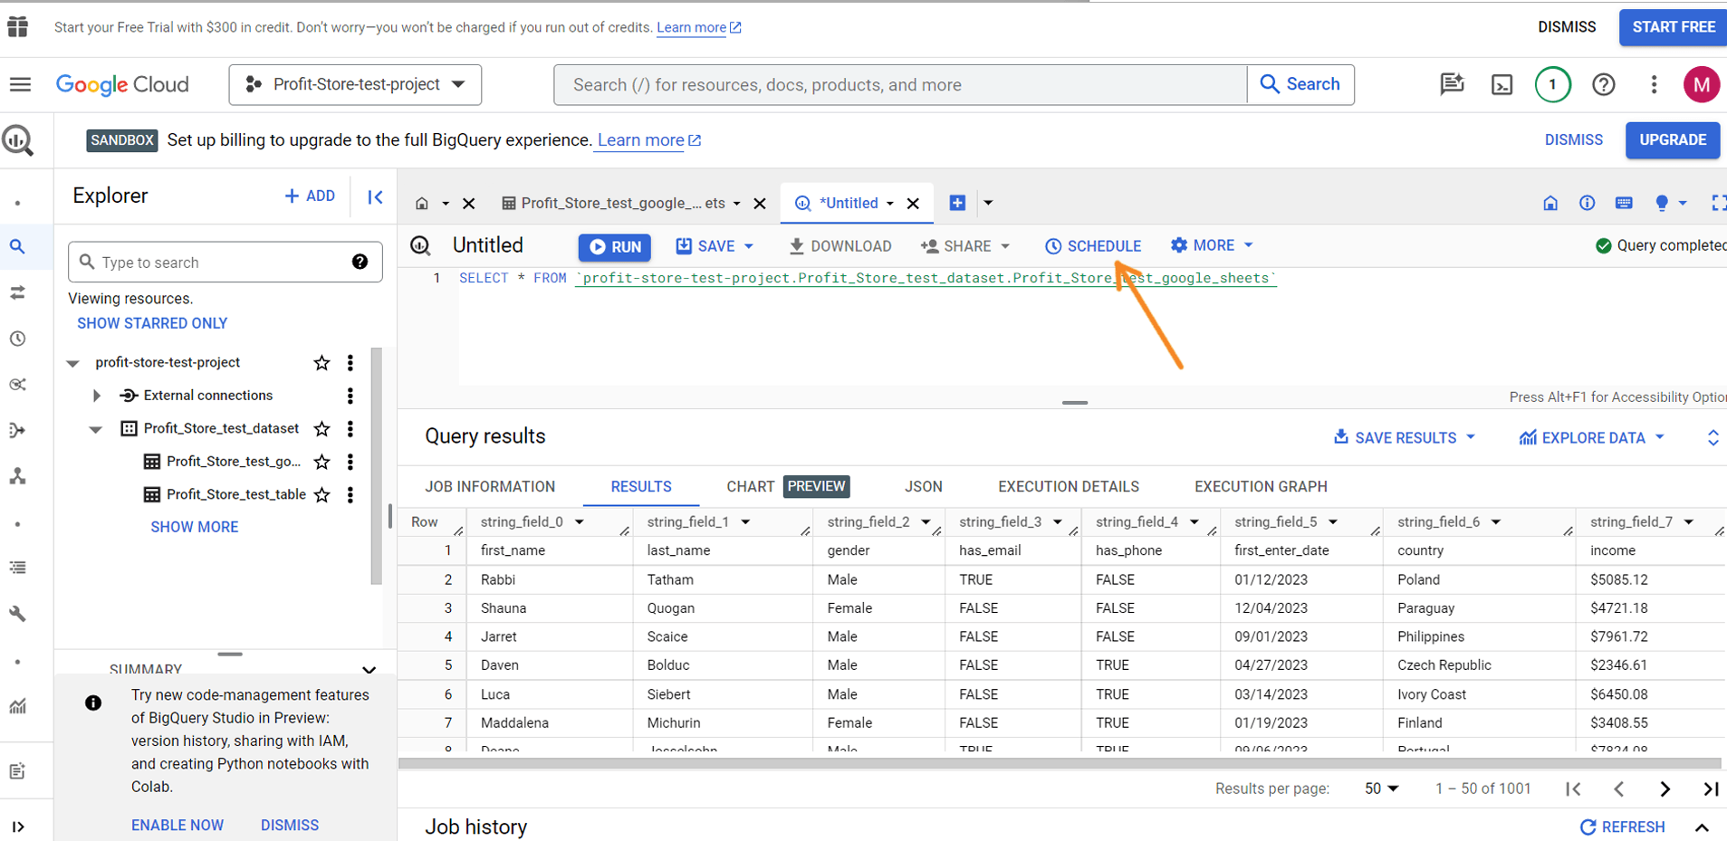Create a new query with plus icon
The height and width of the screenshot is (841, 1727).
tap(957, 203)
